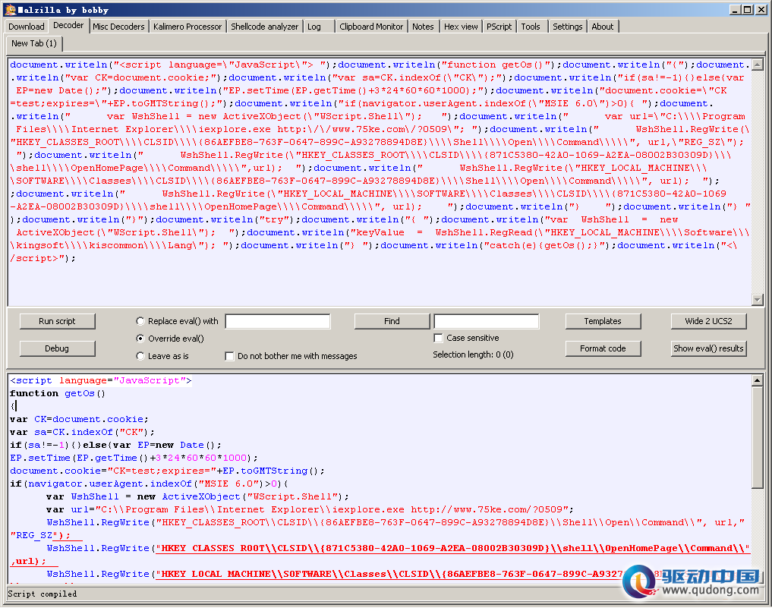Enable Do not bother me with messages

point(229,356)
